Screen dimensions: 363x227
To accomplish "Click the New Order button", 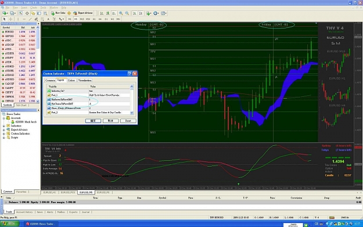I will point(58,13).
